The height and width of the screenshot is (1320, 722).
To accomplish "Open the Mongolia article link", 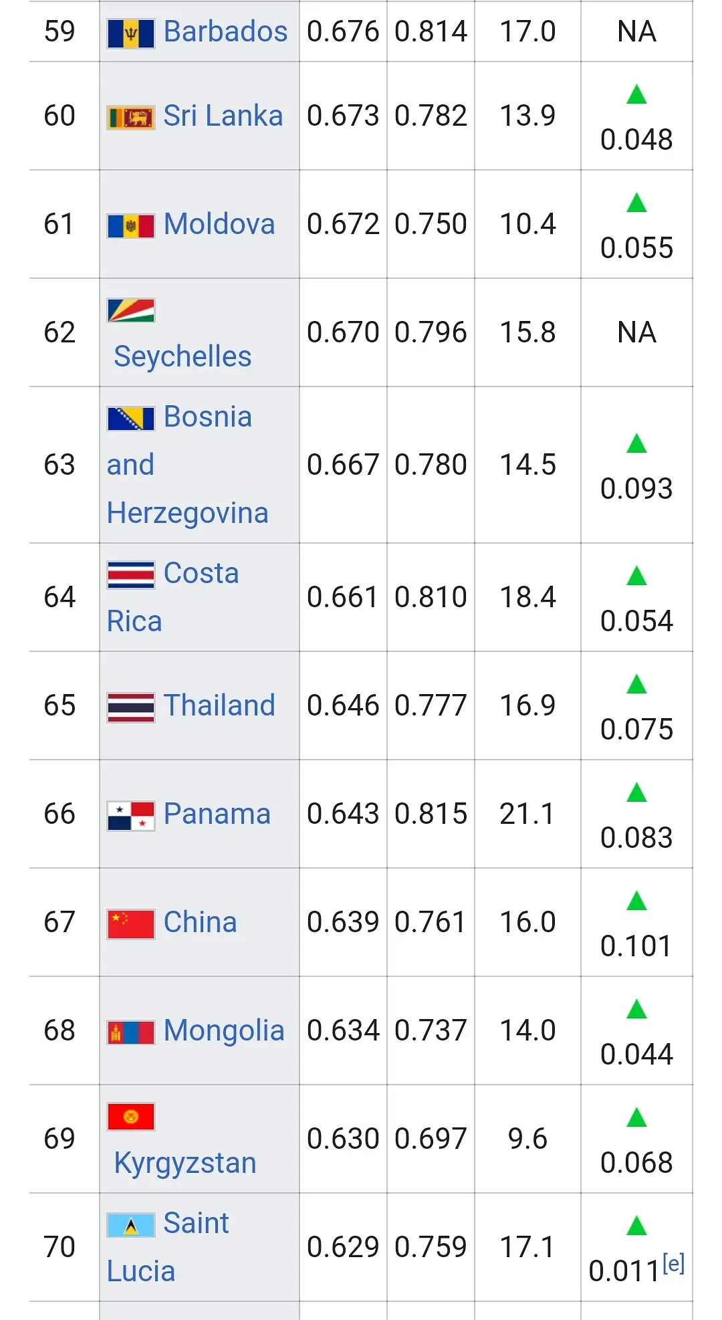I will [x=224, y=1030].
